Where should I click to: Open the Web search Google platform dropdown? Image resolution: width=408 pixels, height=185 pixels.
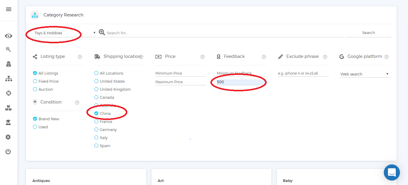[364, 74]
